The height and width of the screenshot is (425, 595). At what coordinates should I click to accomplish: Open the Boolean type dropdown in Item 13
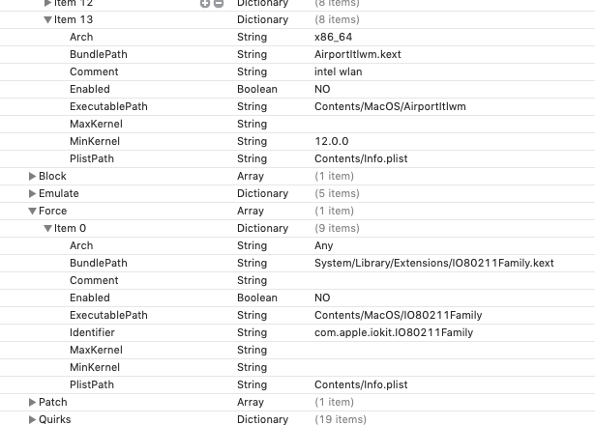point(256,89)
